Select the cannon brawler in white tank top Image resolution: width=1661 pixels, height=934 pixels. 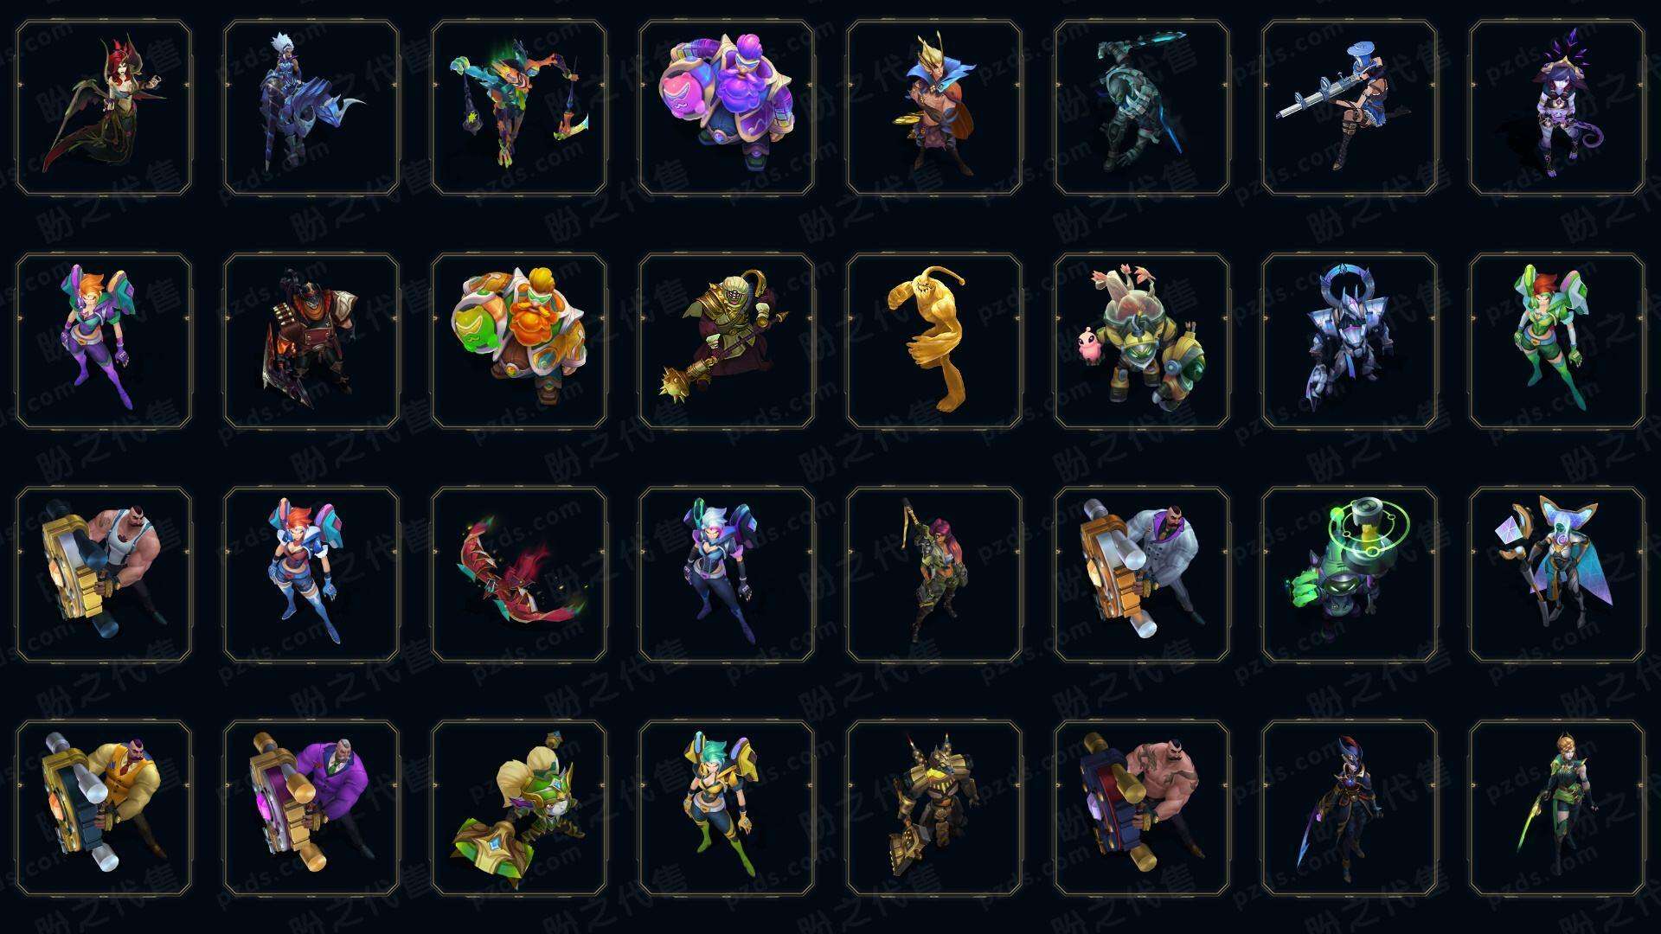pos(104,574)
